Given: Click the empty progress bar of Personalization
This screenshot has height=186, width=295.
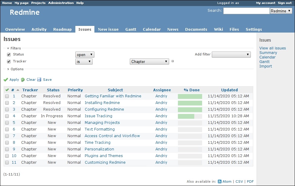Looking at the screenshot, I should pyautogui.click(x=190, y=150).
